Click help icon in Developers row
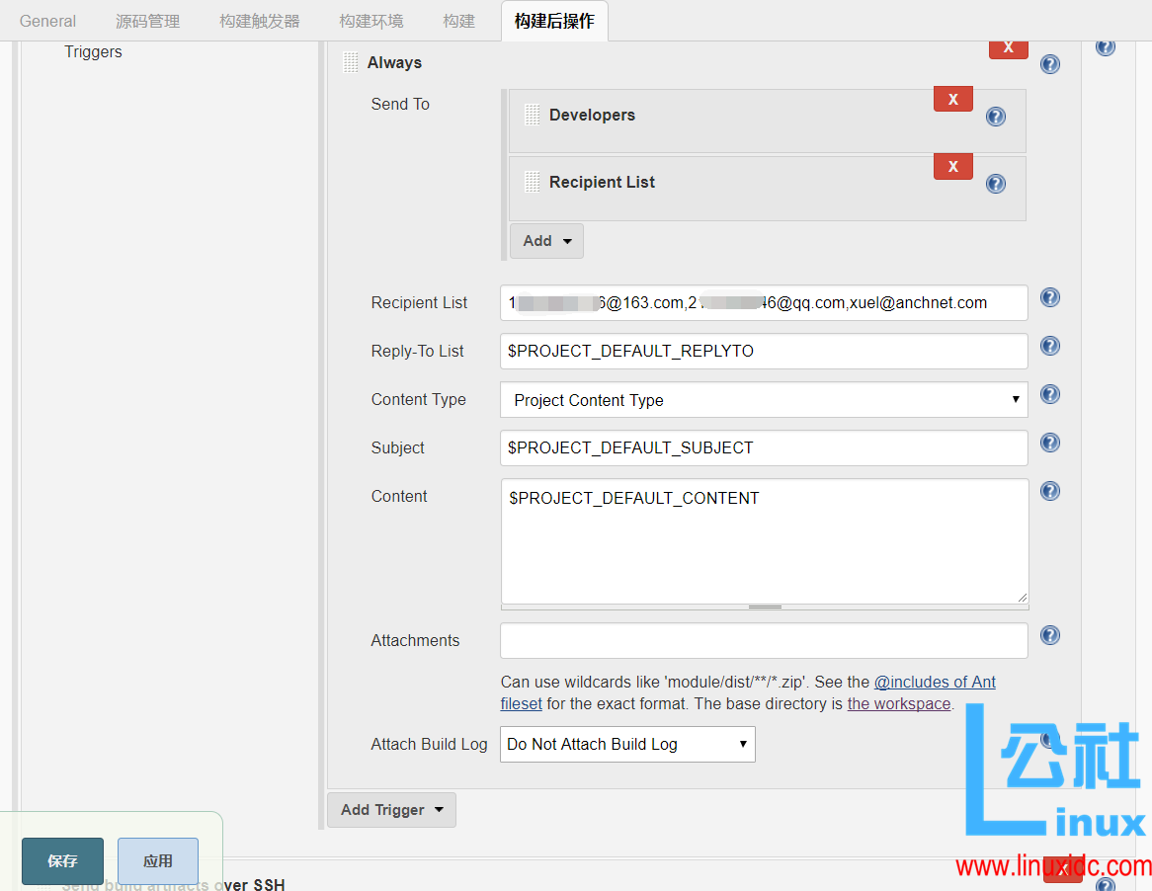Image resolution: width=1152 pixels, height=891 pixels. [x=996, y=117]
